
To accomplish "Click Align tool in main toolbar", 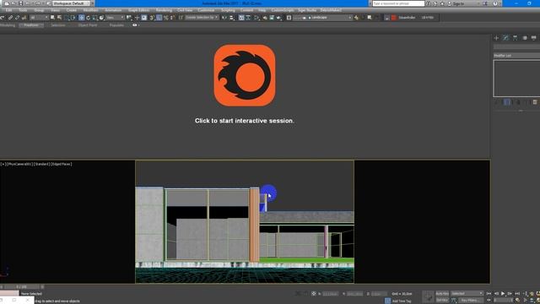I will [x=231, y=17].
